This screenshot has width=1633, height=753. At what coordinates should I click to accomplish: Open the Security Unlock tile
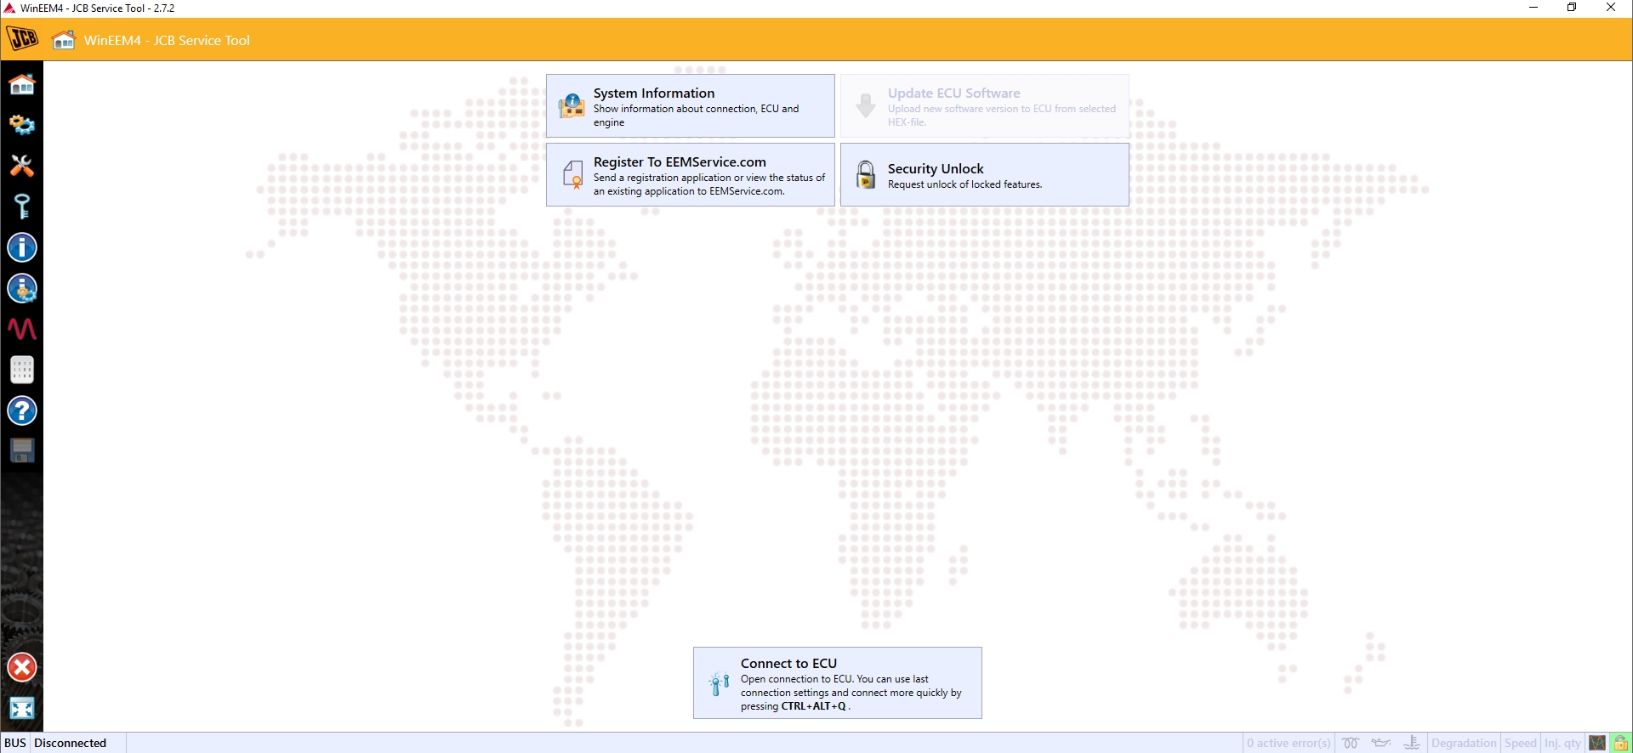(x=985, y=175)
